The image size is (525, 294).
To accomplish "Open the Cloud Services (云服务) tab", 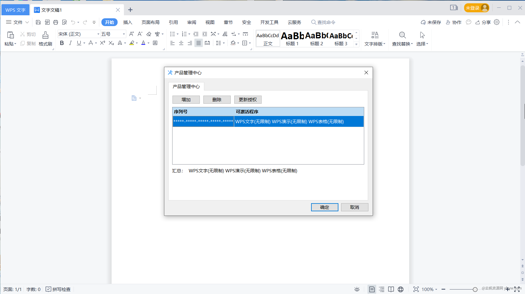I will coord(295,22).
